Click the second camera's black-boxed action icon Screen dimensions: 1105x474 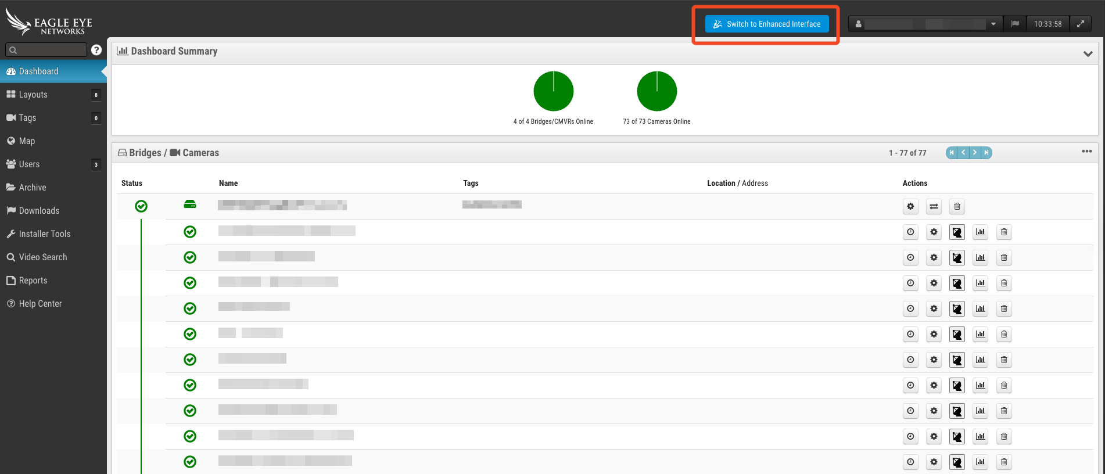(x=957, y=257)
